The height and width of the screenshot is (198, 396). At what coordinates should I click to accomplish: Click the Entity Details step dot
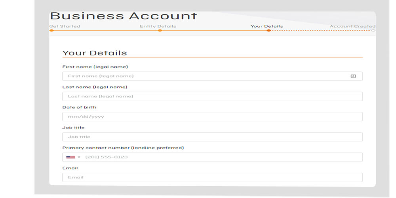(160, 30)
